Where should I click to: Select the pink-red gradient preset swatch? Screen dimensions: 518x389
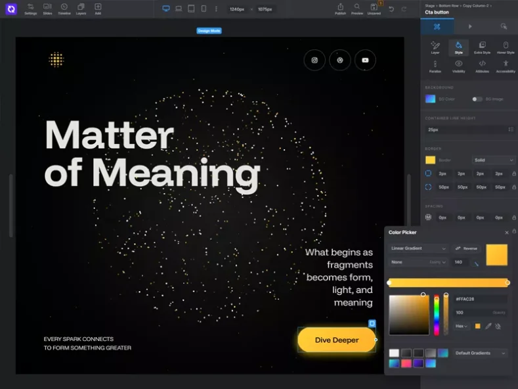pos(406,363)
